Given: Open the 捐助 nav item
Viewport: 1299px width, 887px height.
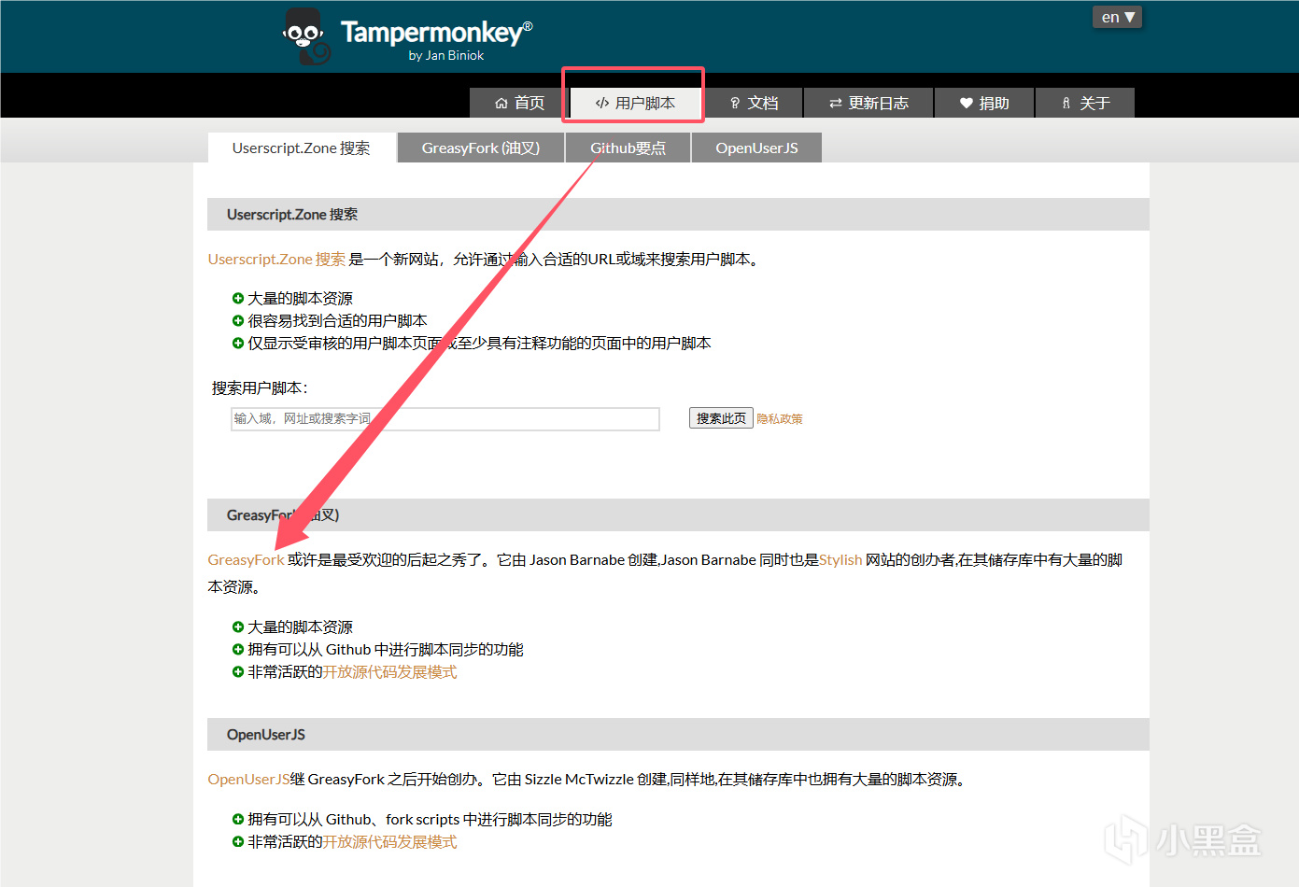Looking at the screenshot, I should coord(984,103).
